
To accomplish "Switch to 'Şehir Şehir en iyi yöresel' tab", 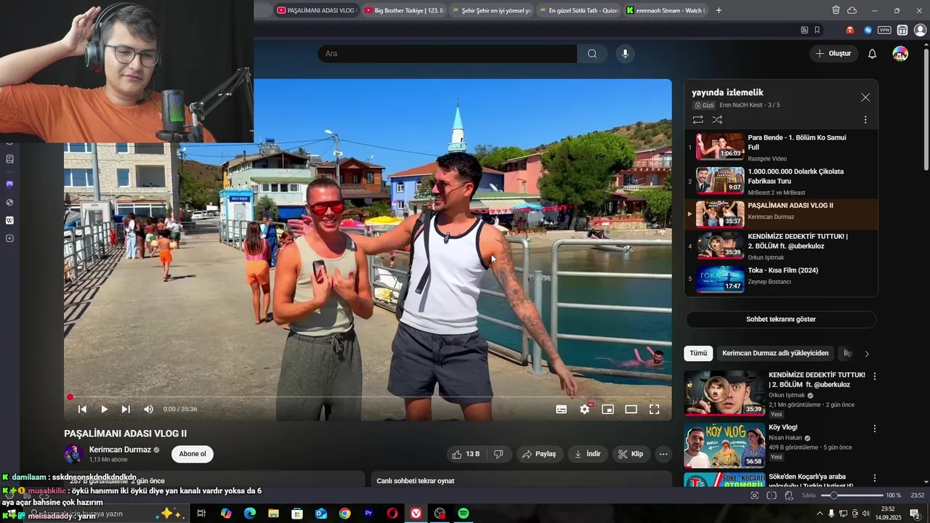I will 491,10.
